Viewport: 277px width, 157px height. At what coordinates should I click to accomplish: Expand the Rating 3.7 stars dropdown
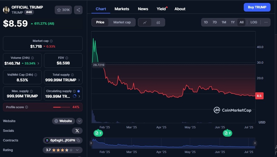pyautogui.click(x=77, y=150)
